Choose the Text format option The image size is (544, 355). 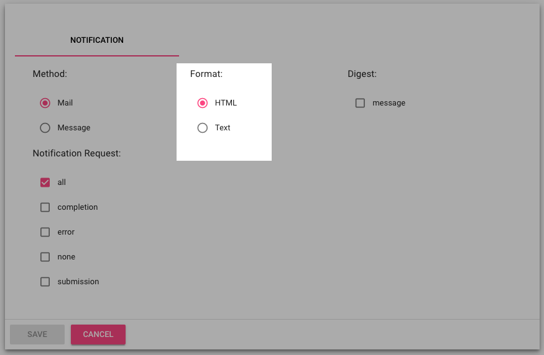click(202, 128)
